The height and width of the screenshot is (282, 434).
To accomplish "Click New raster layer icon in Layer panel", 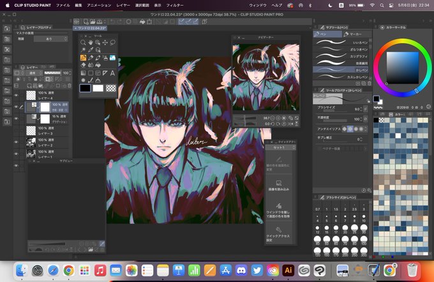I will click(29, 85).
